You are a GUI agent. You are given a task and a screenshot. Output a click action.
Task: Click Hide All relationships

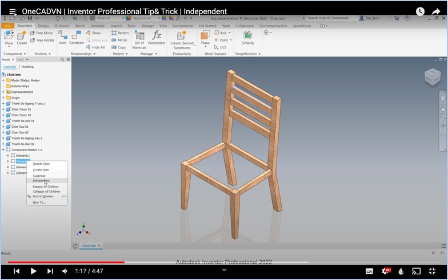tap(95, 47)
